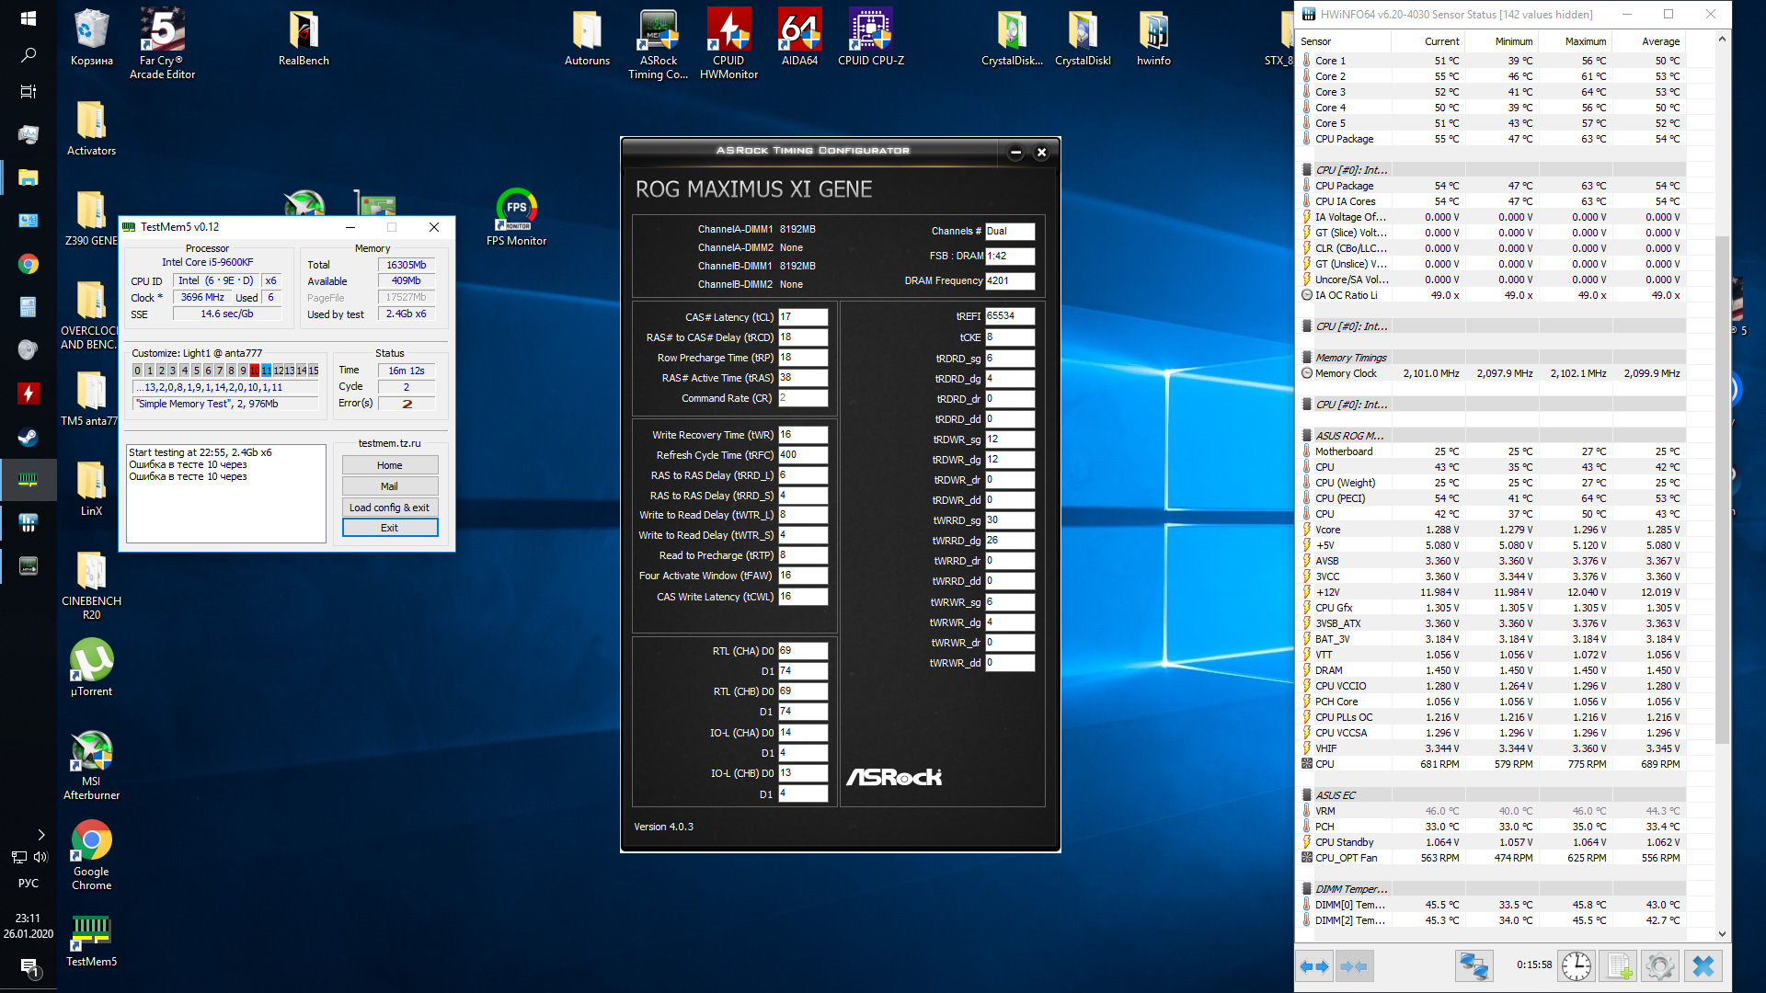Click HWiNFO shrink columns arrows icon

pyautogui.click(x=1354, y=966)
